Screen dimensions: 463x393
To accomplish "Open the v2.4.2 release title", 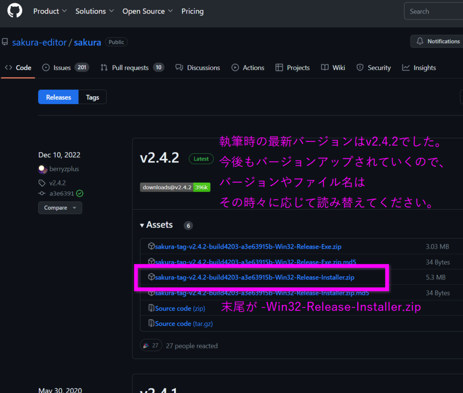I will pyautogui.click(x=160, y=157).
